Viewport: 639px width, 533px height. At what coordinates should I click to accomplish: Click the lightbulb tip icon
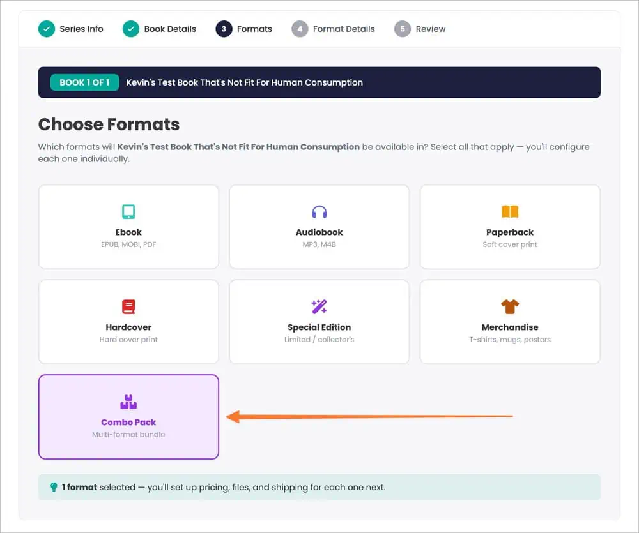pos(54,488)
